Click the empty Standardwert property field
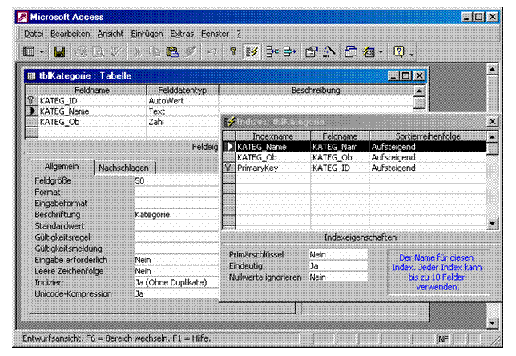The image size is (516, 356). tap(176, 226)
